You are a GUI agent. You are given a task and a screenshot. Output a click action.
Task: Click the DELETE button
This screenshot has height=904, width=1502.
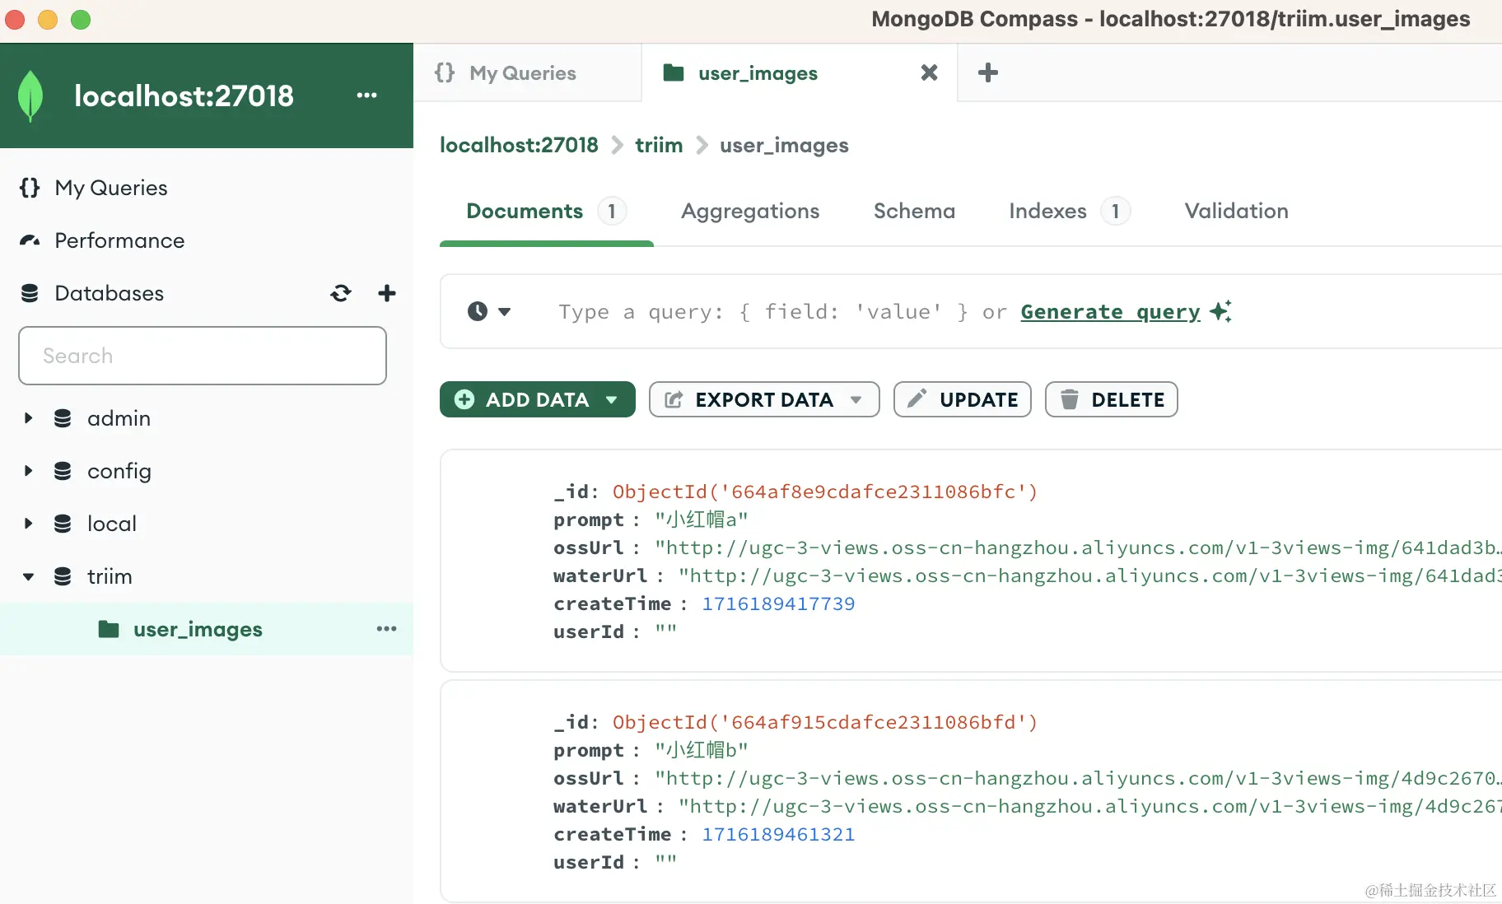(x=1111, y=399)
